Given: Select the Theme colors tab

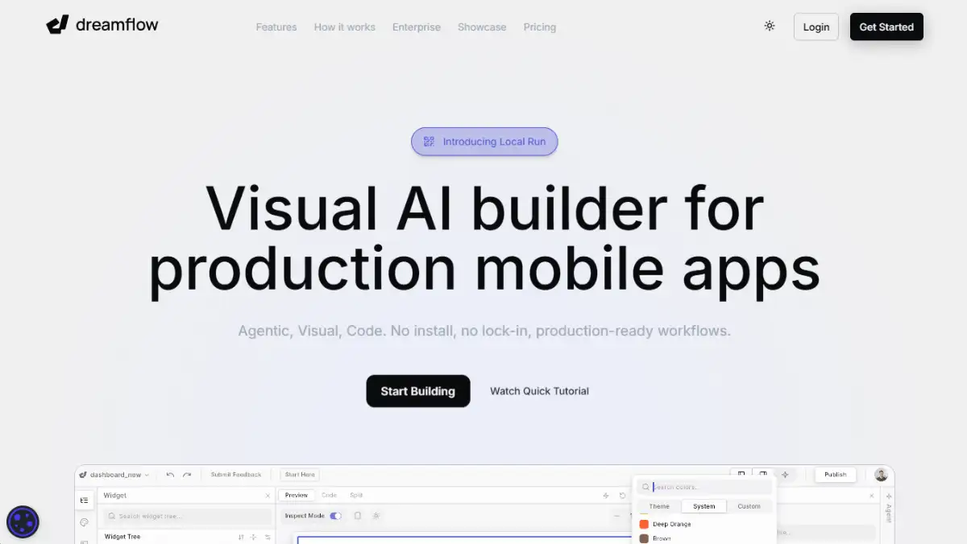Looking at the screenshot, I should [x=659, y=506].
